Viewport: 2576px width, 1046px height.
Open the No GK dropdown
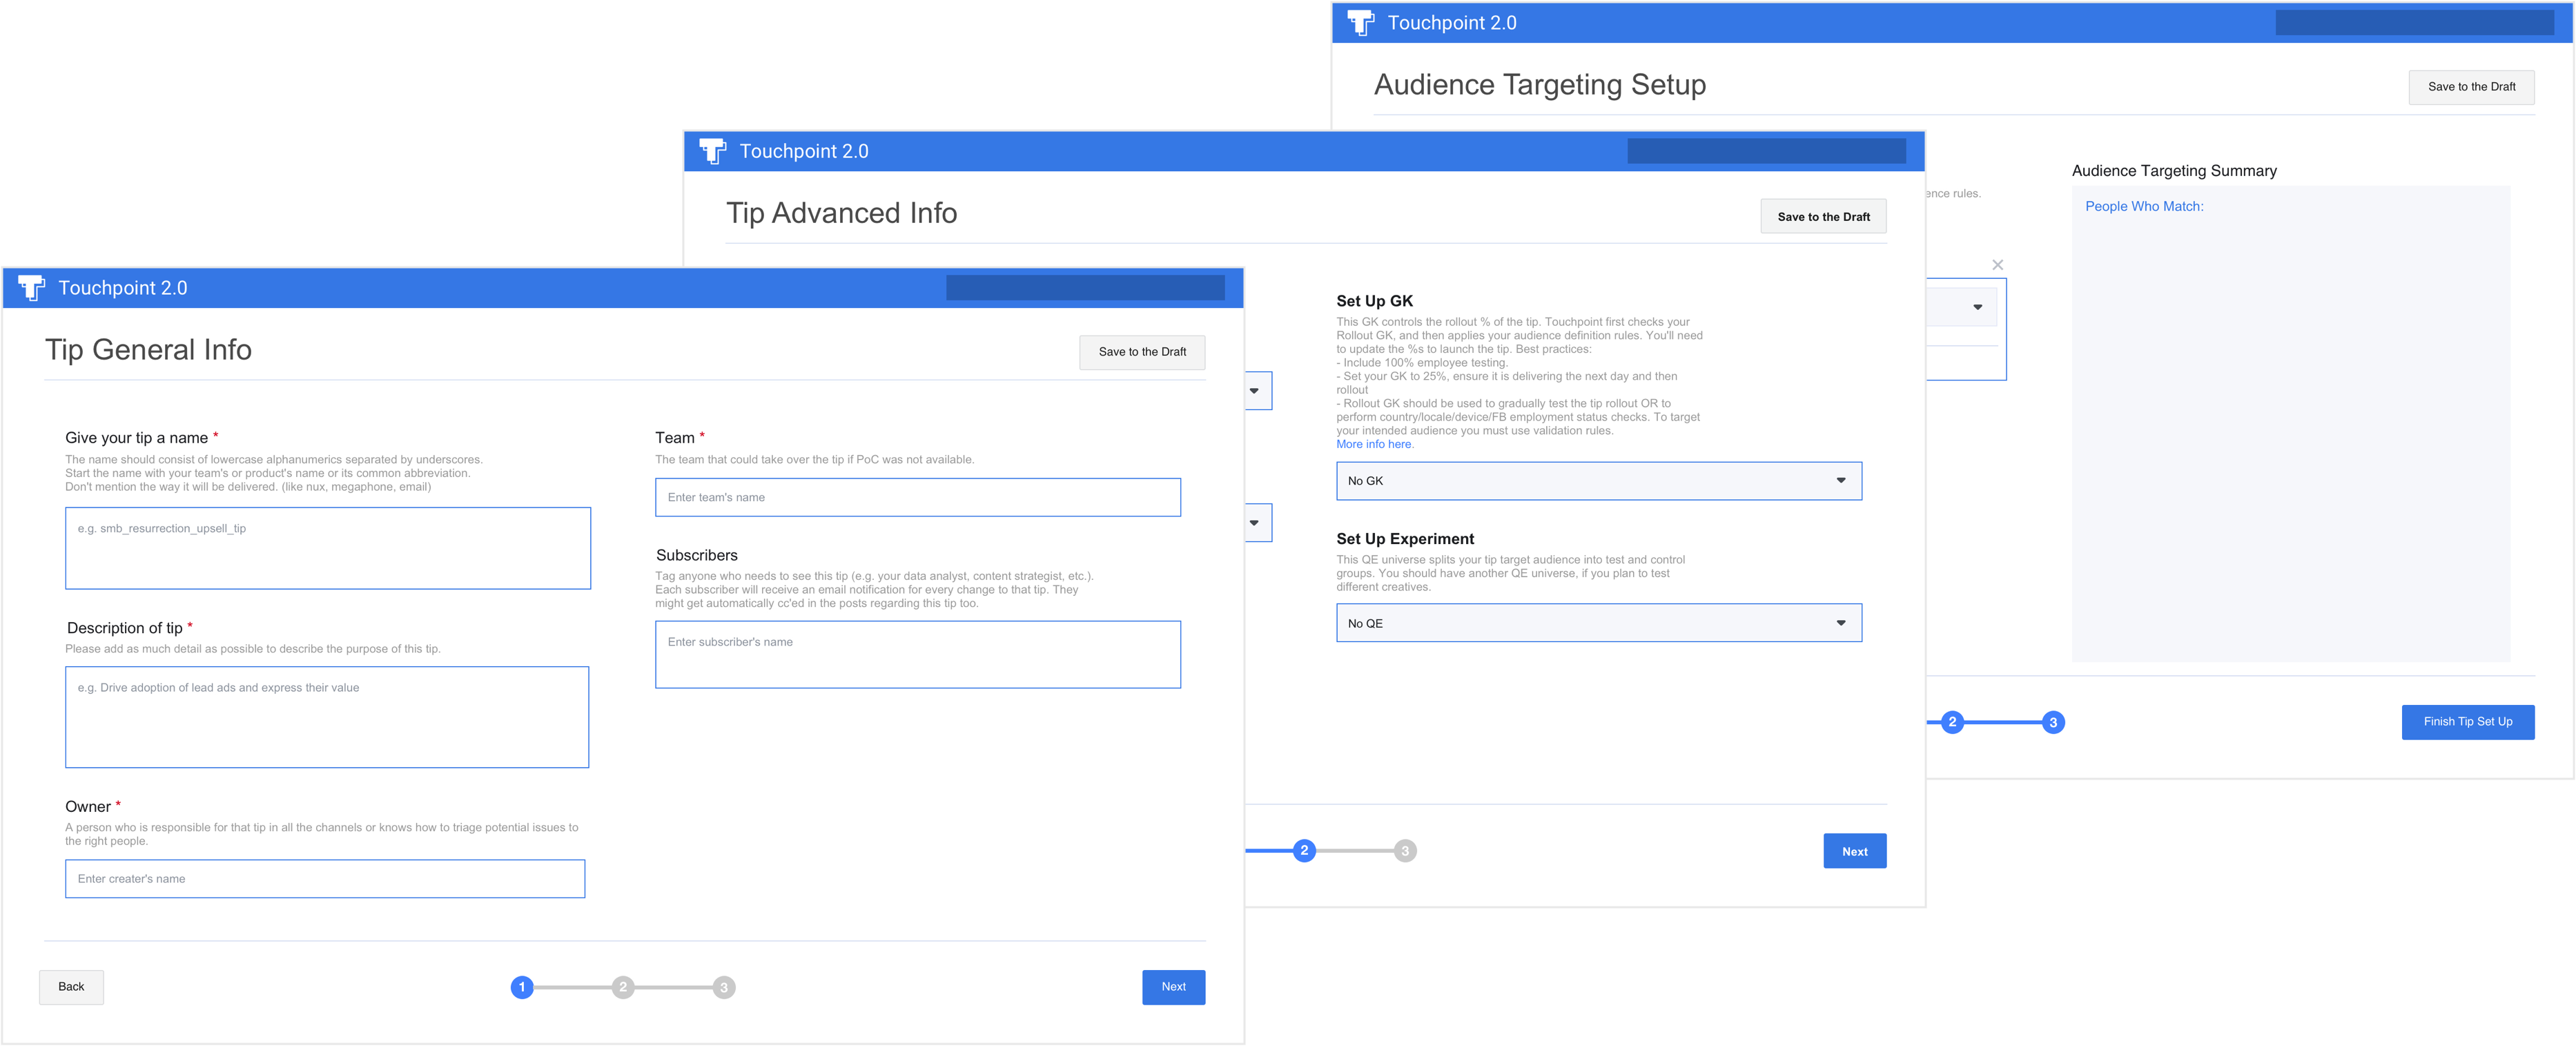(x=1598, y=481)
